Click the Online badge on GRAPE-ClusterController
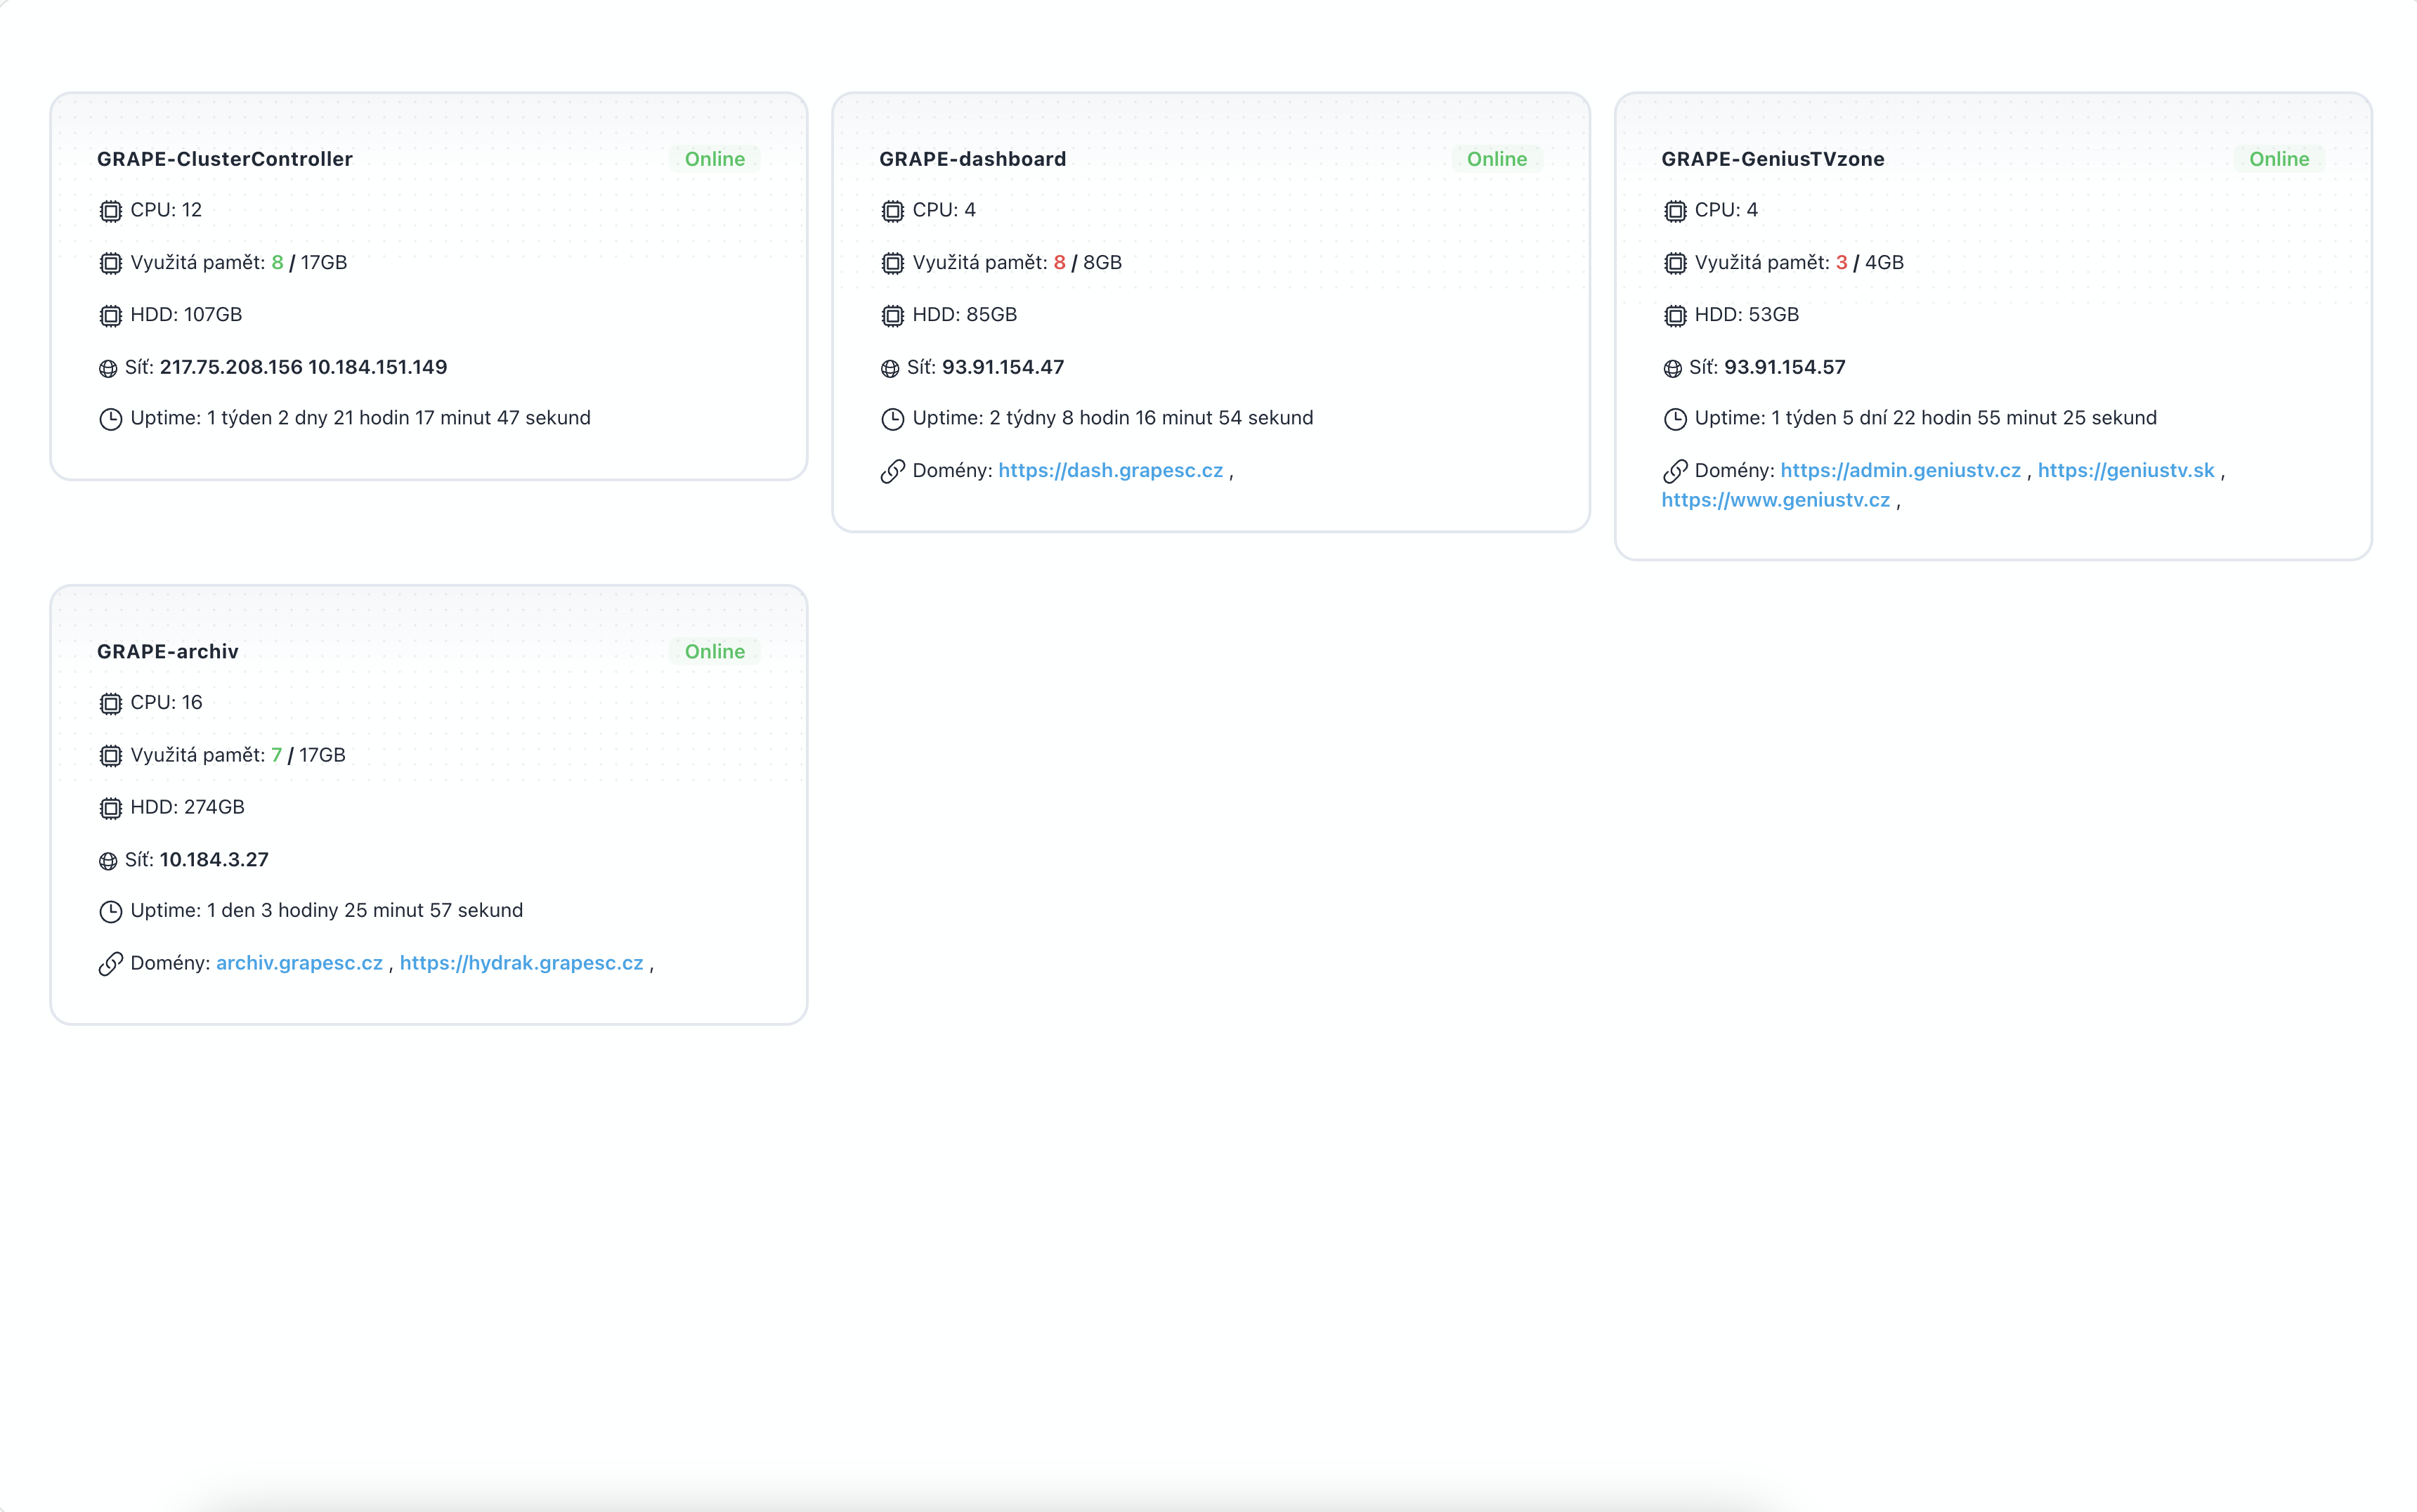Viewport: 2417px width, 1512px height. point(714,159)
